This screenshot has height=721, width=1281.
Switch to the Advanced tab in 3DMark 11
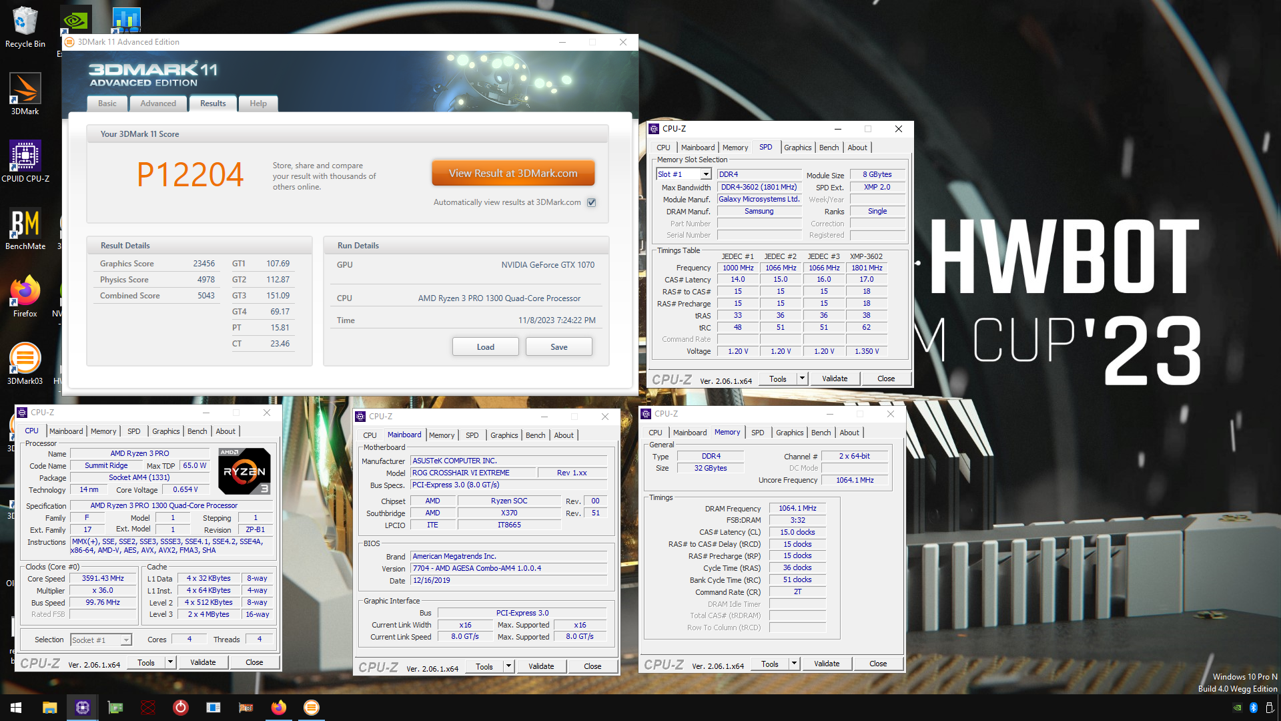click(x=158, y=103)
